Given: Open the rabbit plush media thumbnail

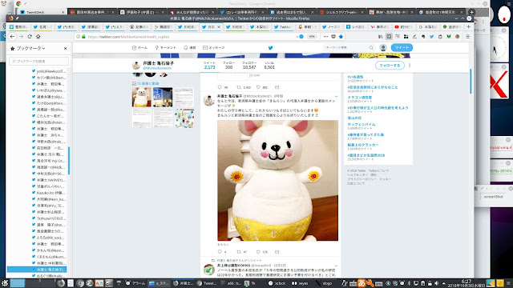Looking at the screenshot, I should tap(142, 97).
